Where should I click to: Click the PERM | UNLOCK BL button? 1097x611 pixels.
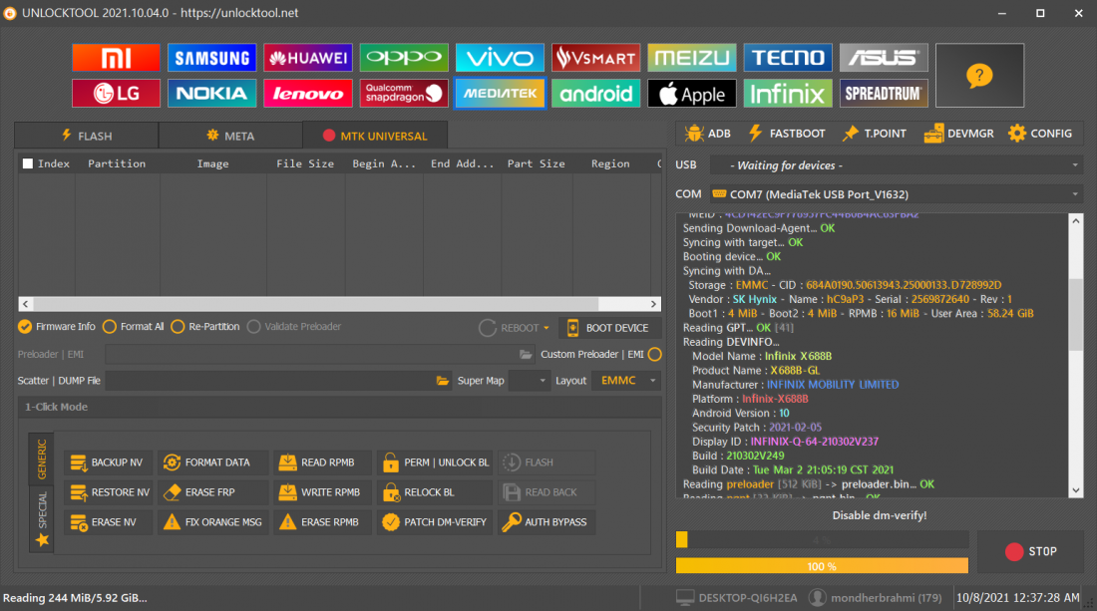tap(435, 462)
